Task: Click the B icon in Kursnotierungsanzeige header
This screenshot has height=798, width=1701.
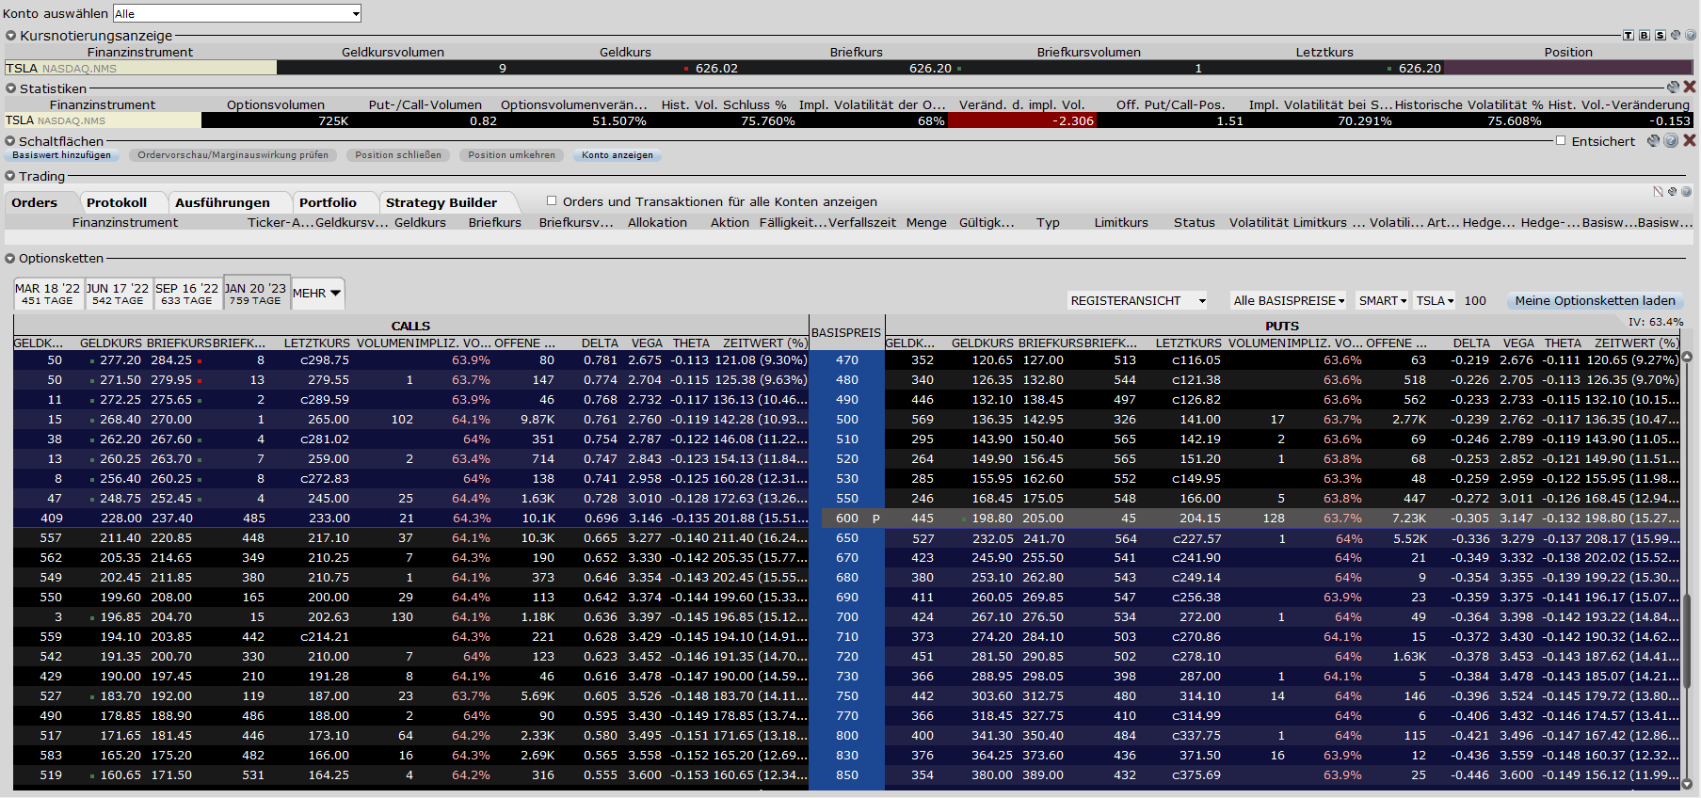Action: click(1644, 35)
